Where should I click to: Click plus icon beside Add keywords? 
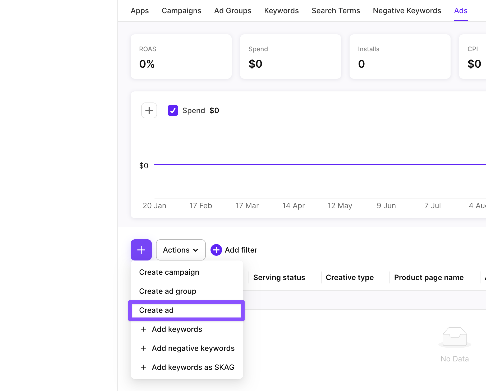tap(143, 329)
